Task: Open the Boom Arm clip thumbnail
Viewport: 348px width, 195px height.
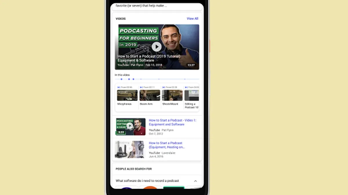Action: (150, 95)
